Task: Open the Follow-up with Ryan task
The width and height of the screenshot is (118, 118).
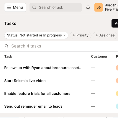Action: (x=43, y=68)
